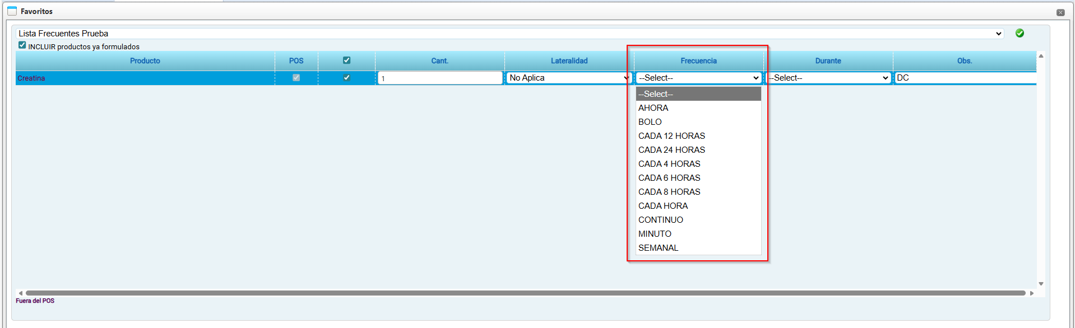Click the scroll right arrow

click(1032, 293)
